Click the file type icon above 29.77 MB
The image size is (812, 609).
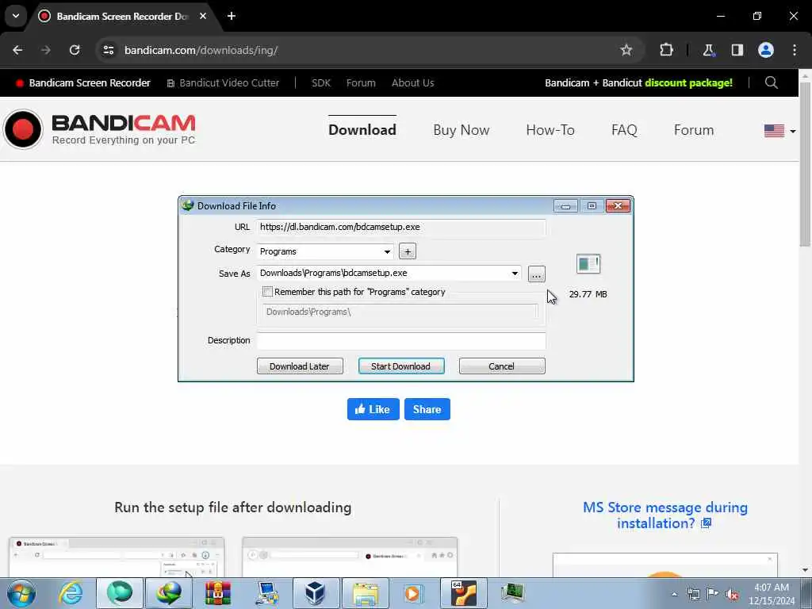[x=588, y=263]
